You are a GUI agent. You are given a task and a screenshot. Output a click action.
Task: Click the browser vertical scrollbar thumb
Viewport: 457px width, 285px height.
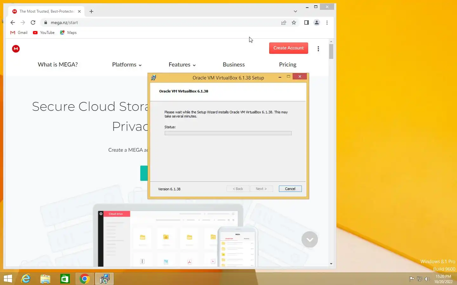point(331,51)
